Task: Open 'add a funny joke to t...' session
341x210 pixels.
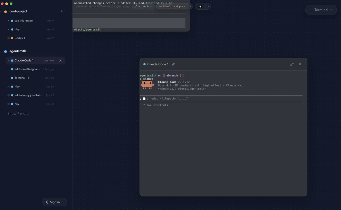Action: coord(36,95)
